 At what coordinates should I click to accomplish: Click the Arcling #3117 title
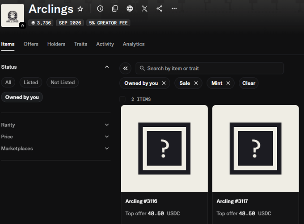tap(232, 201)
